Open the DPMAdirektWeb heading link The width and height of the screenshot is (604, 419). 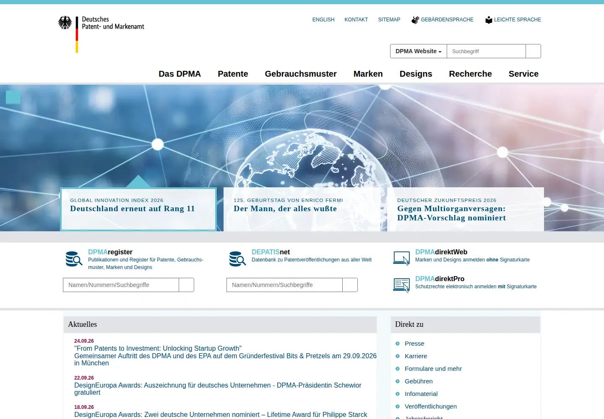pos(441,252)
